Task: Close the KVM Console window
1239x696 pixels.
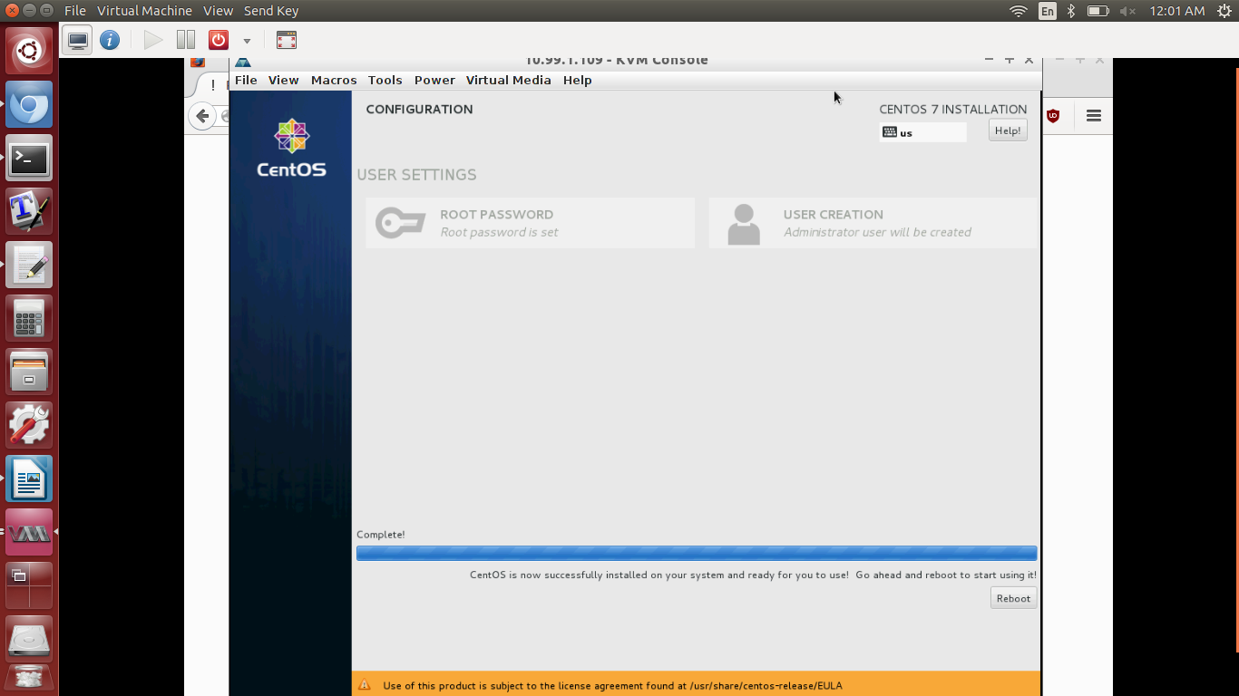Action: [x=1029, y=60]
